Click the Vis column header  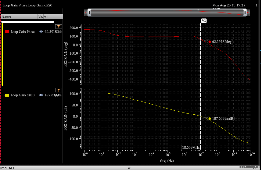click(41, 17)
